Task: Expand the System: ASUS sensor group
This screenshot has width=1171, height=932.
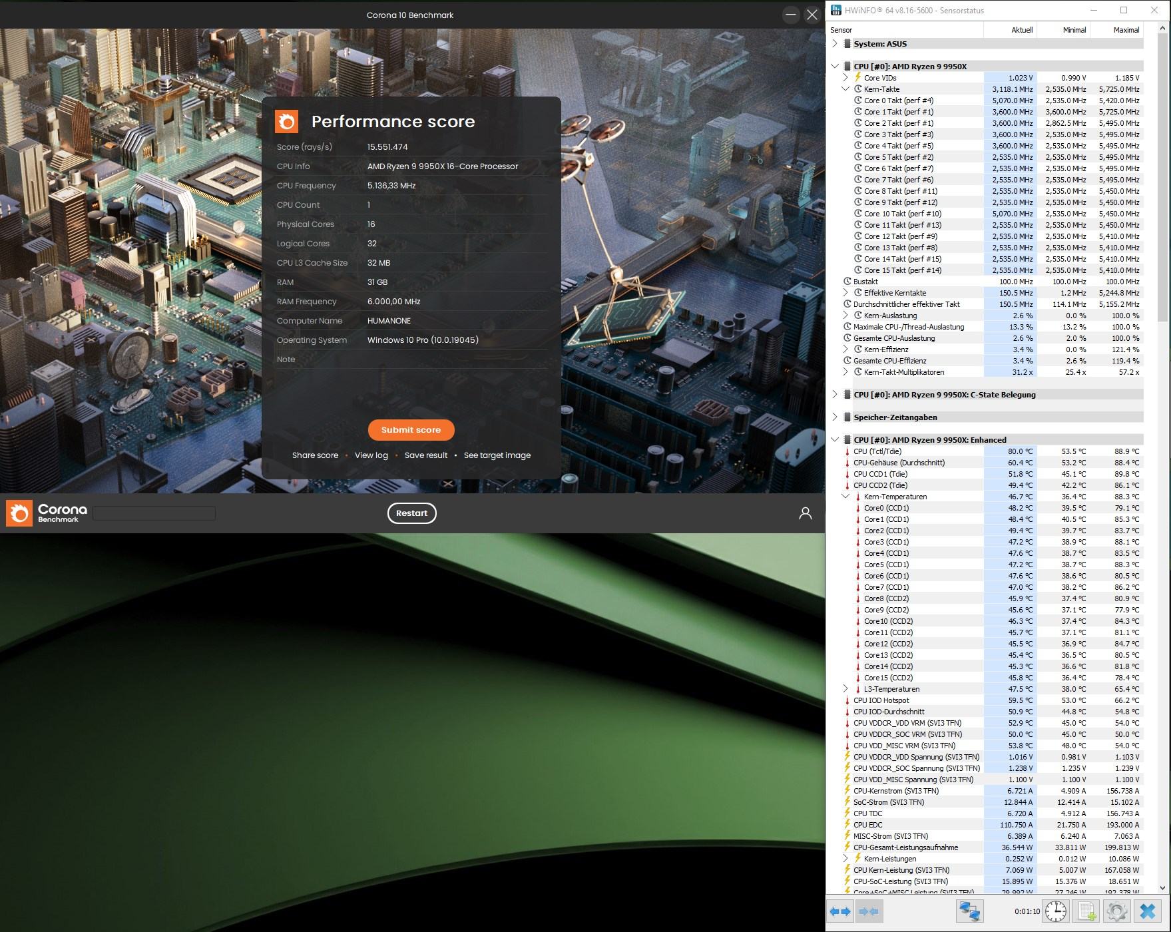Action: (835, 44)
